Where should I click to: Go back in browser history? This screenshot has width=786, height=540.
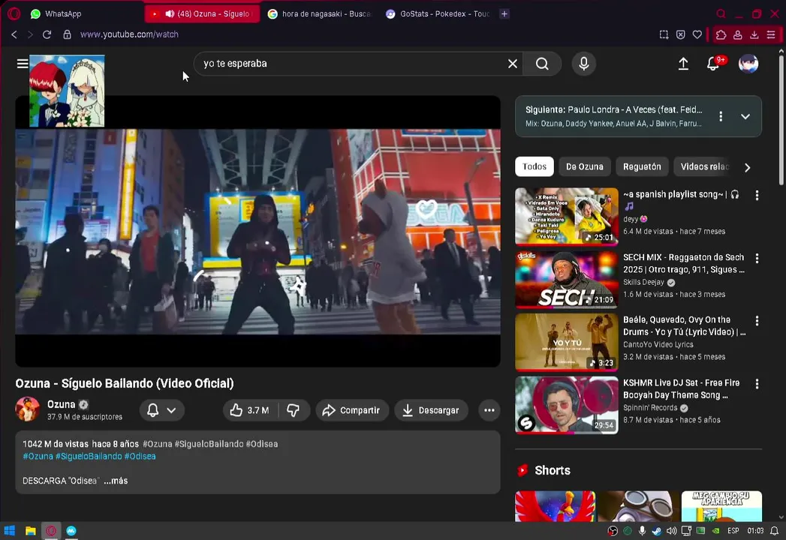(14, 34)
